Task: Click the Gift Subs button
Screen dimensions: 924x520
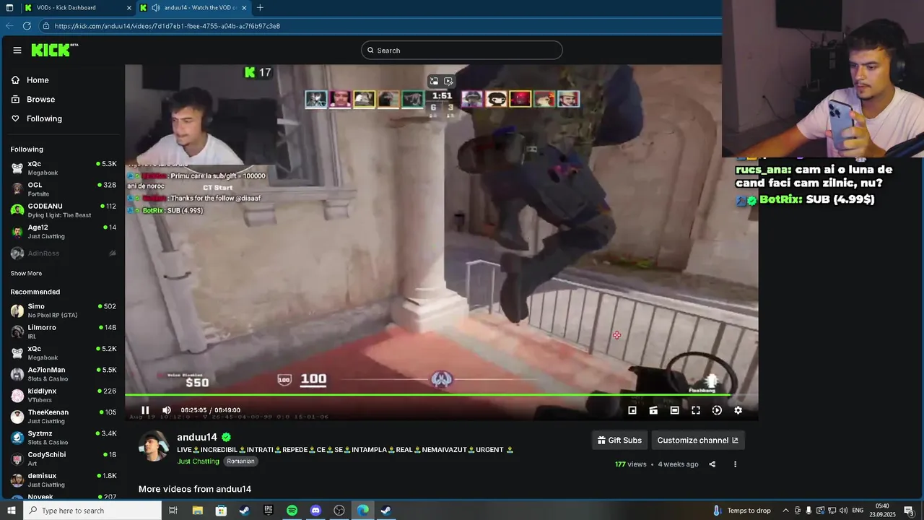Action: 619,441
